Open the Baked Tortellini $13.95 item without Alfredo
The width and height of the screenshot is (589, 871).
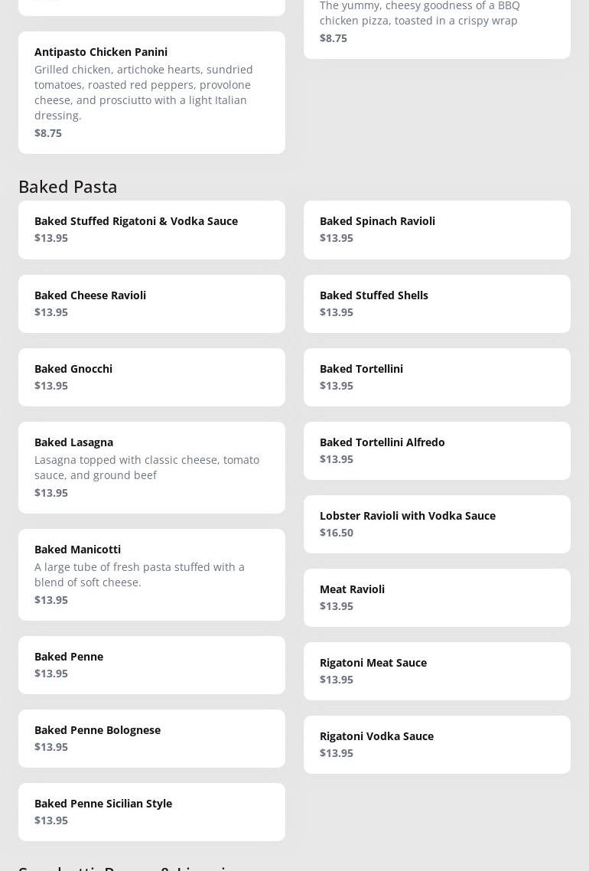pos(436,377)
